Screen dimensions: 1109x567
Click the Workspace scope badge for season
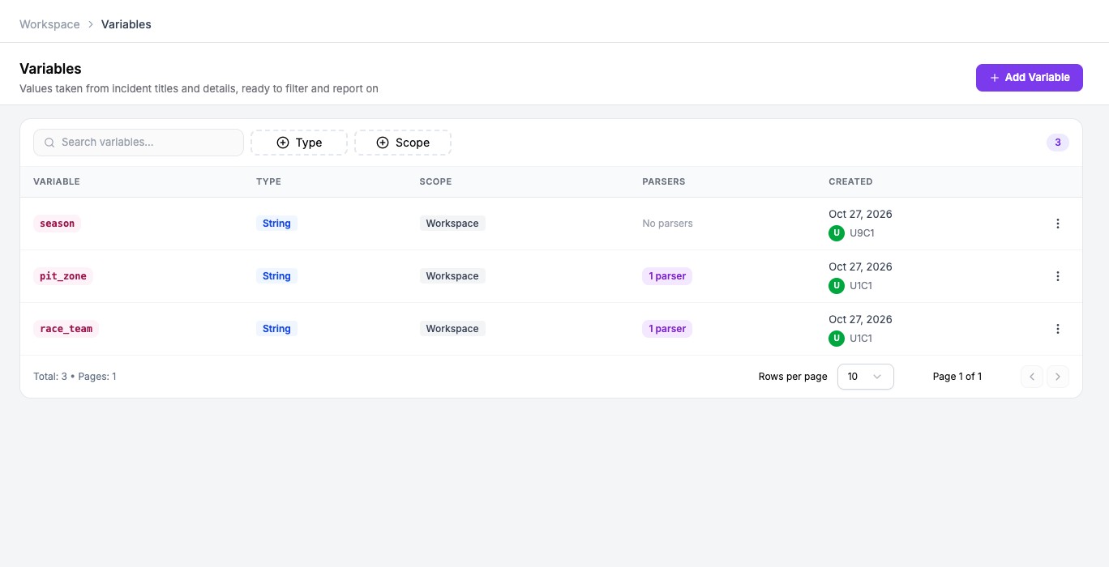click(x=452, y=224)
